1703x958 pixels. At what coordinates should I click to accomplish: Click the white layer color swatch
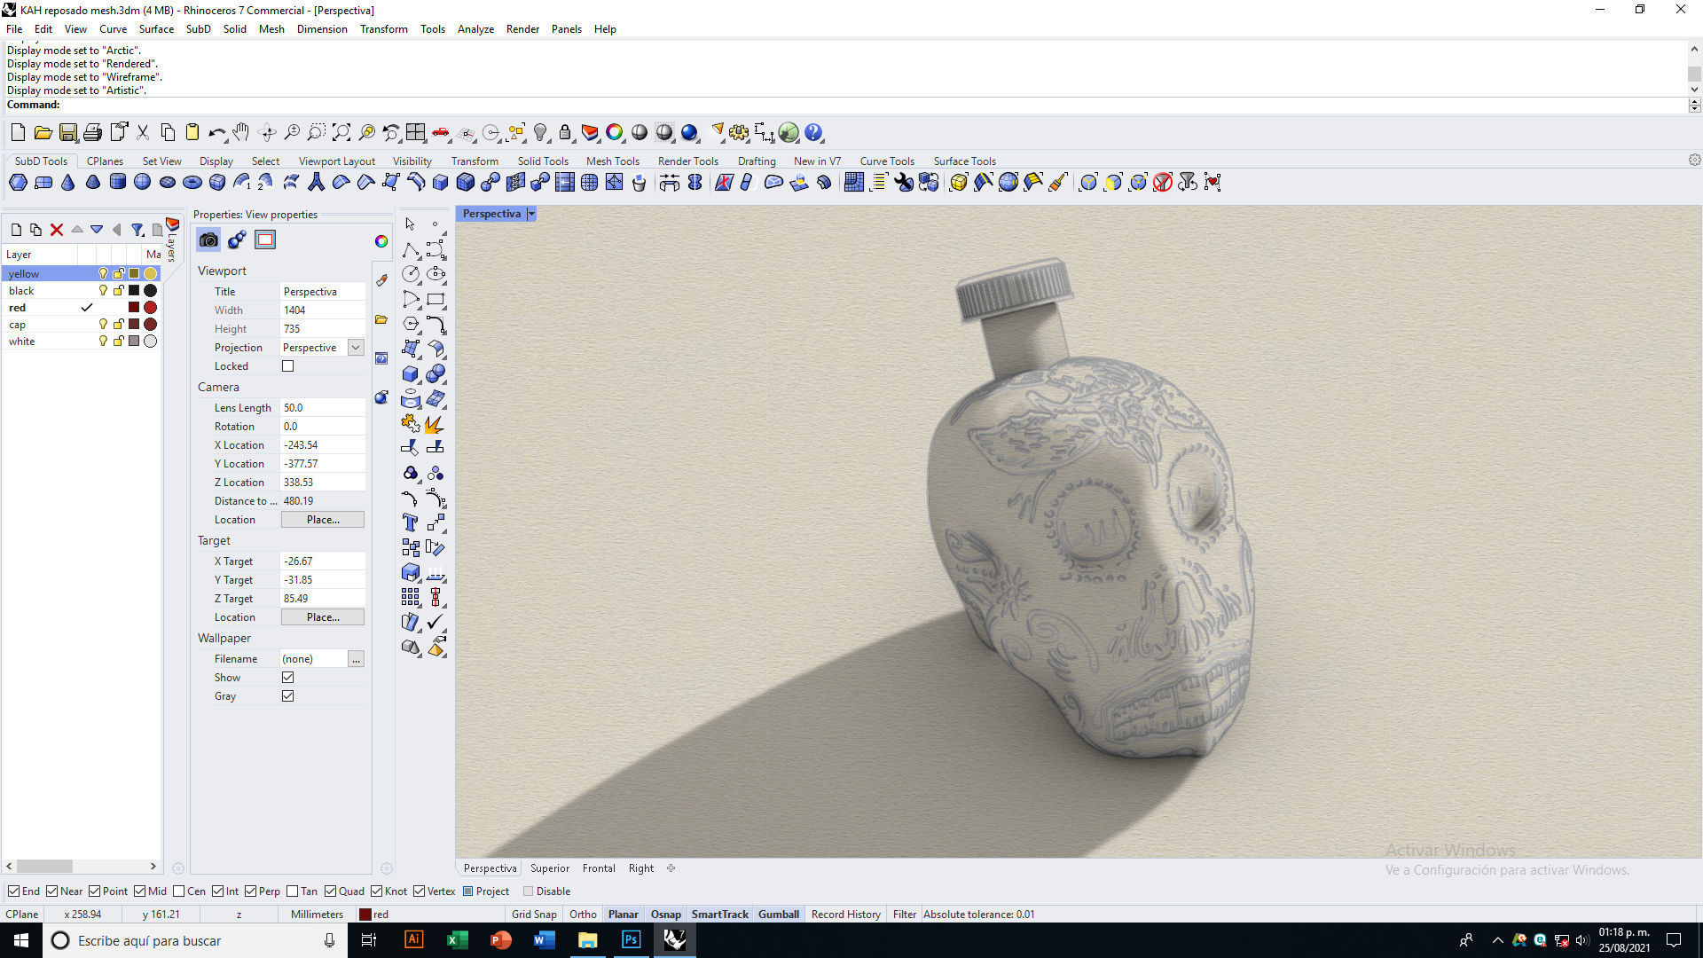coord(134,342)
